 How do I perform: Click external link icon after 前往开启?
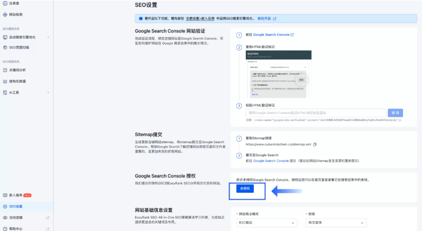click(x=274, y=19)
